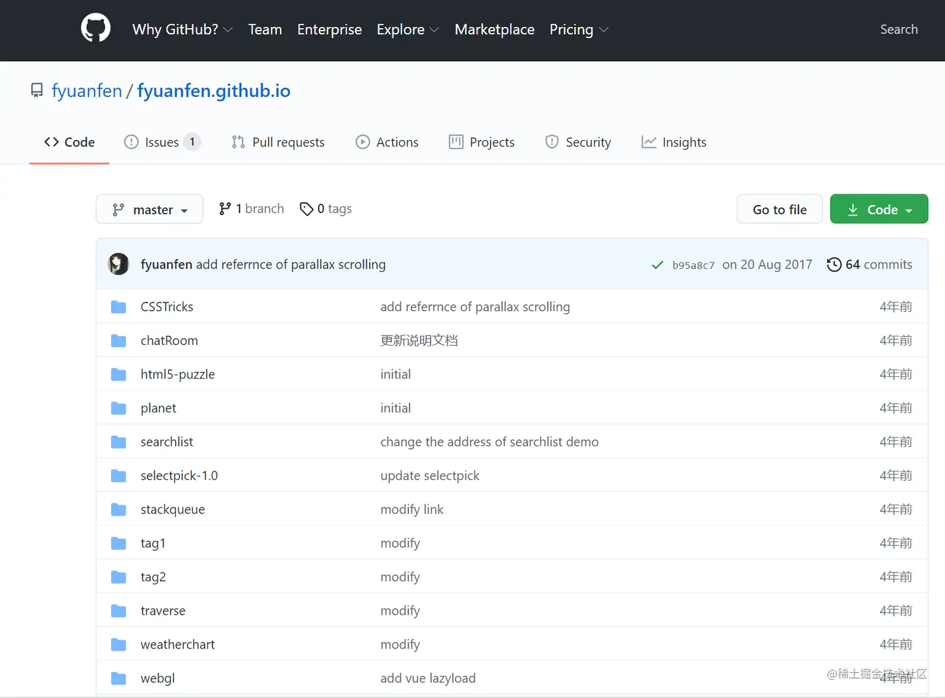Expand the master branch selector
The height and width of the screenshot is (698, 945).
149,209
